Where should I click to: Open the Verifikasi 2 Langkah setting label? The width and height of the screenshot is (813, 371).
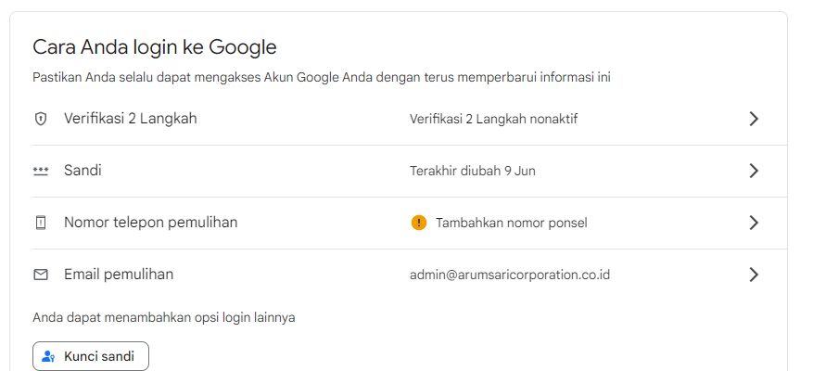coord(130,119)
